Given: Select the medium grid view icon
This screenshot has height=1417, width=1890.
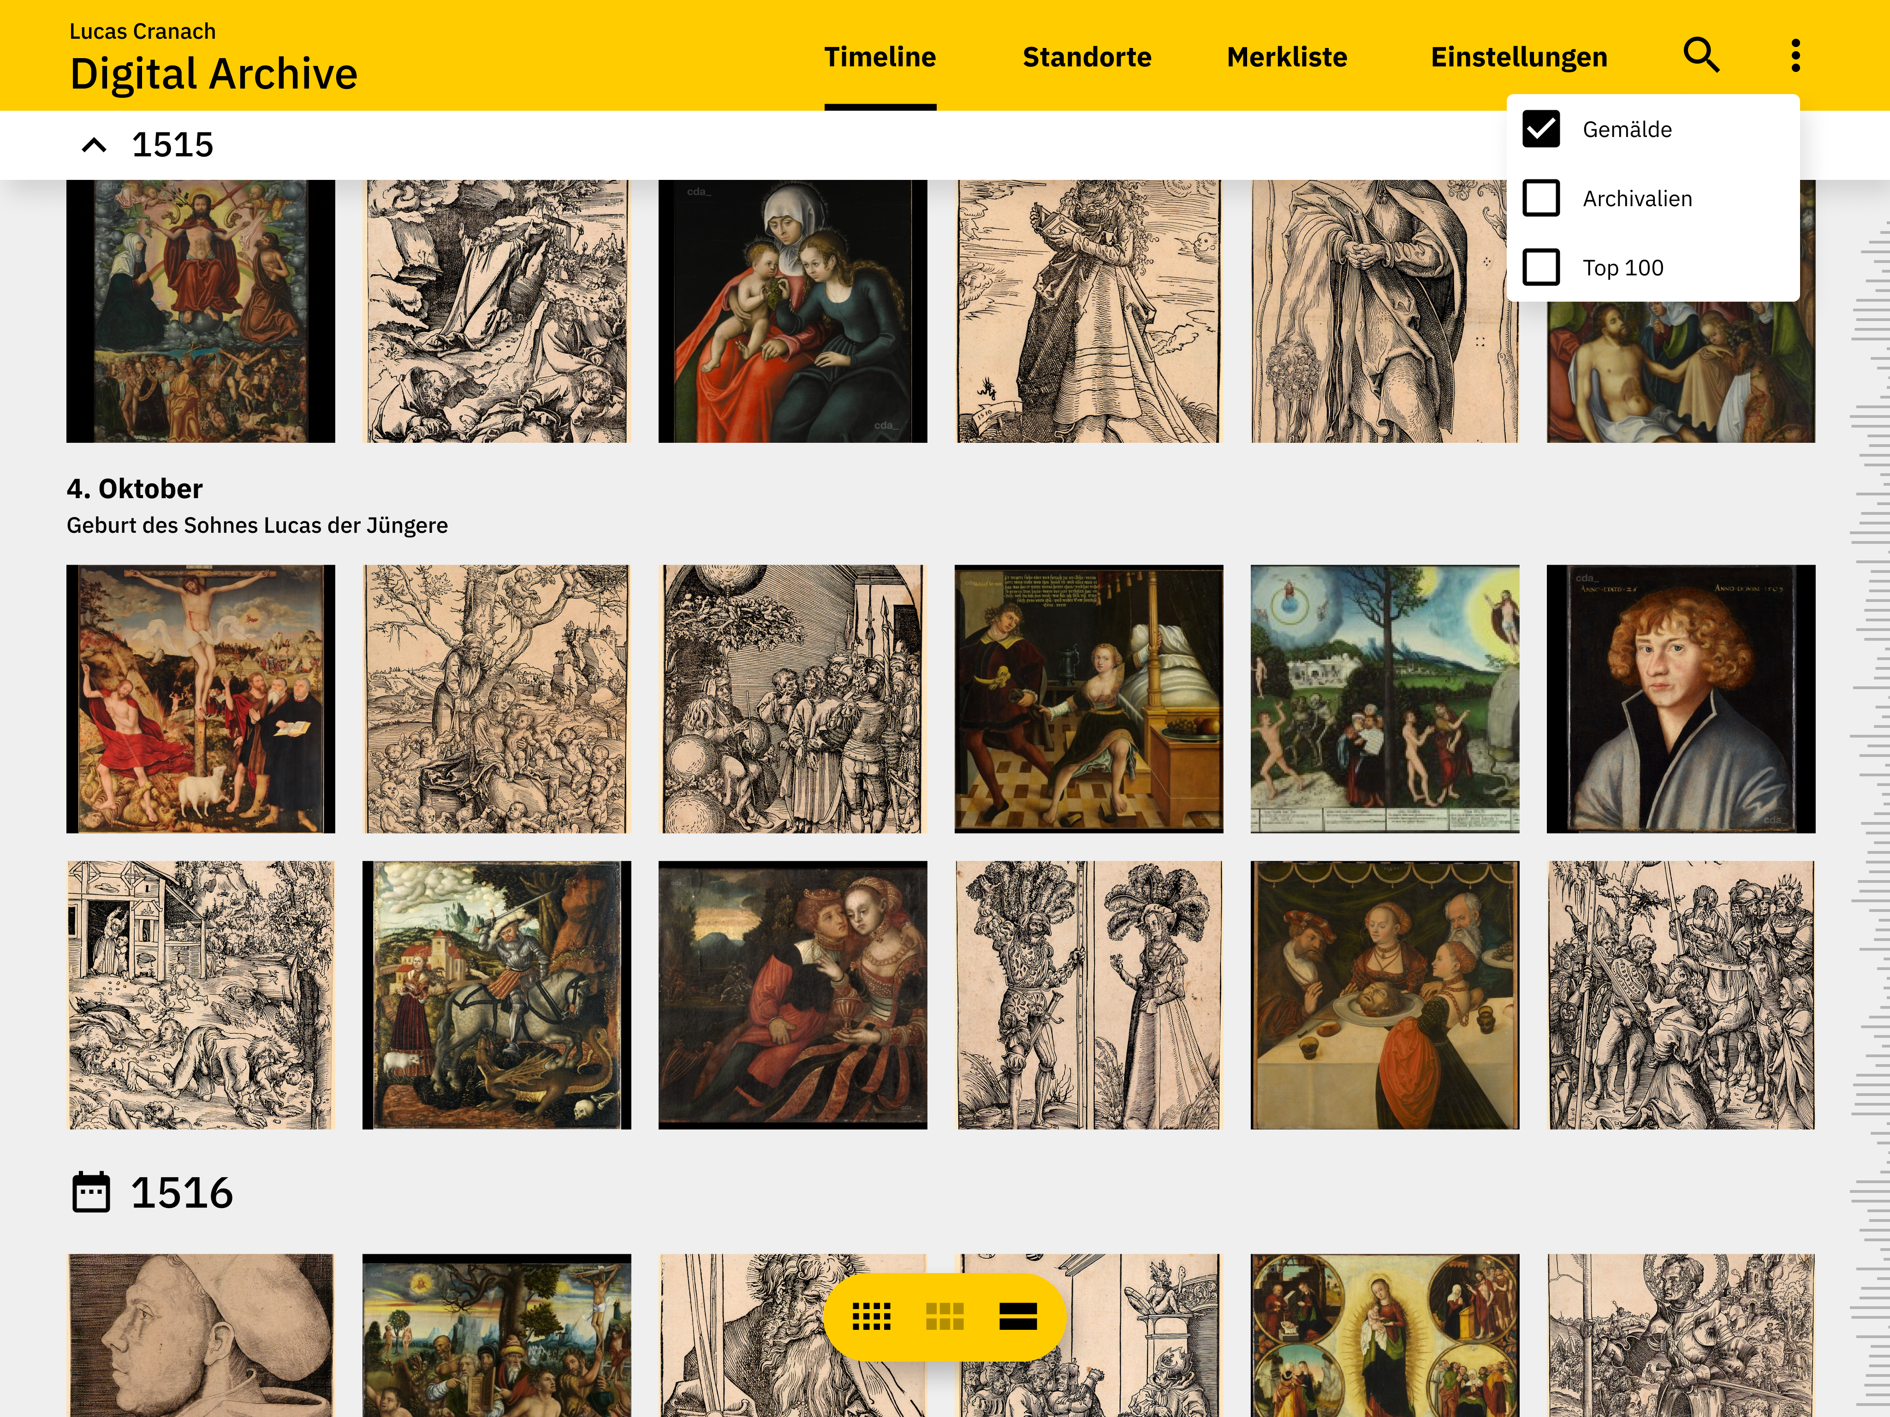Looking at the screenshot, I should point(944,1316).
